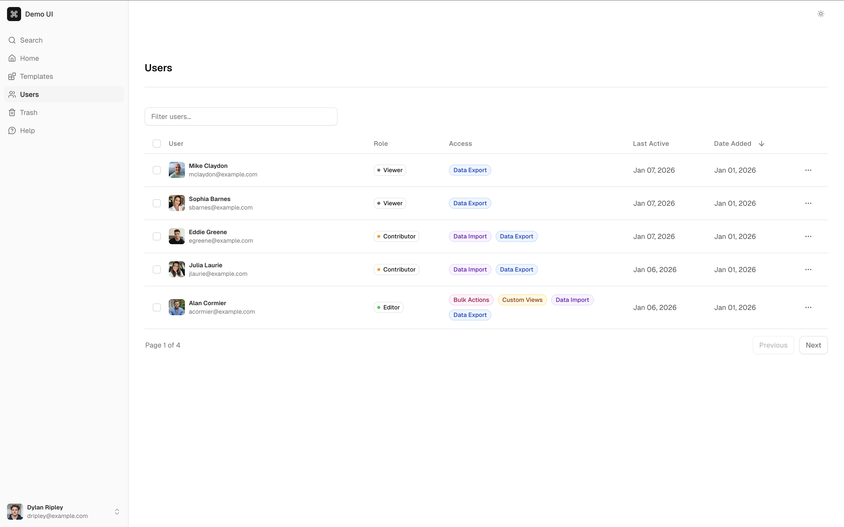Screen dimensions: 844x527
Task: Click the Previous page button
Action: (773, 345)
